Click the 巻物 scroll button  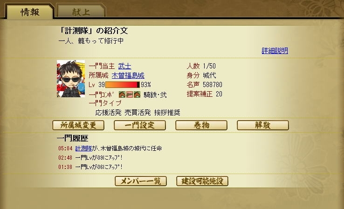click(201, 125)
